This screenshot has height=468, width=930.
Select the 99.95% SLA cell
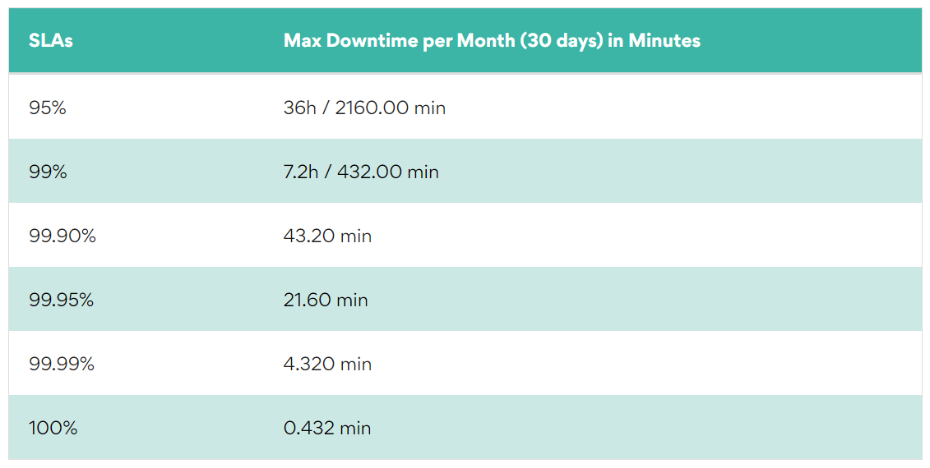(62, 300)
